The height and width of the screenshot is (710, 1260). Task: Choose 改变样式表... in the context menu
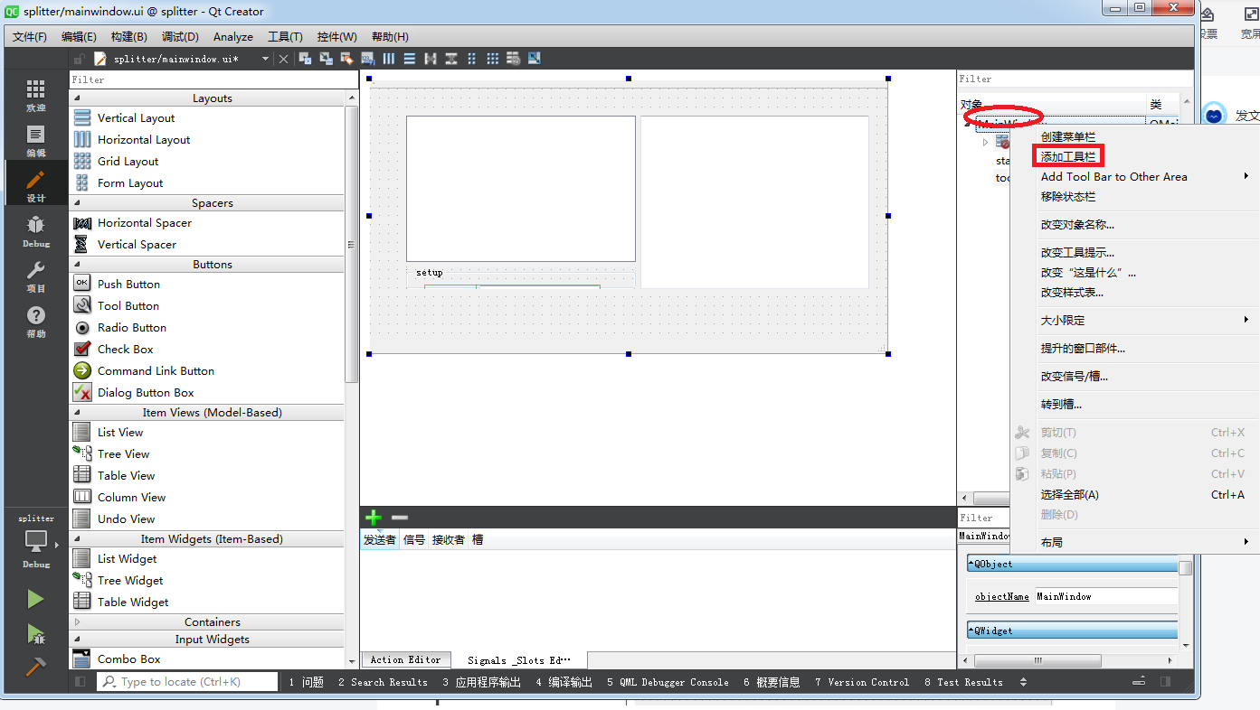coord(1072,293)
